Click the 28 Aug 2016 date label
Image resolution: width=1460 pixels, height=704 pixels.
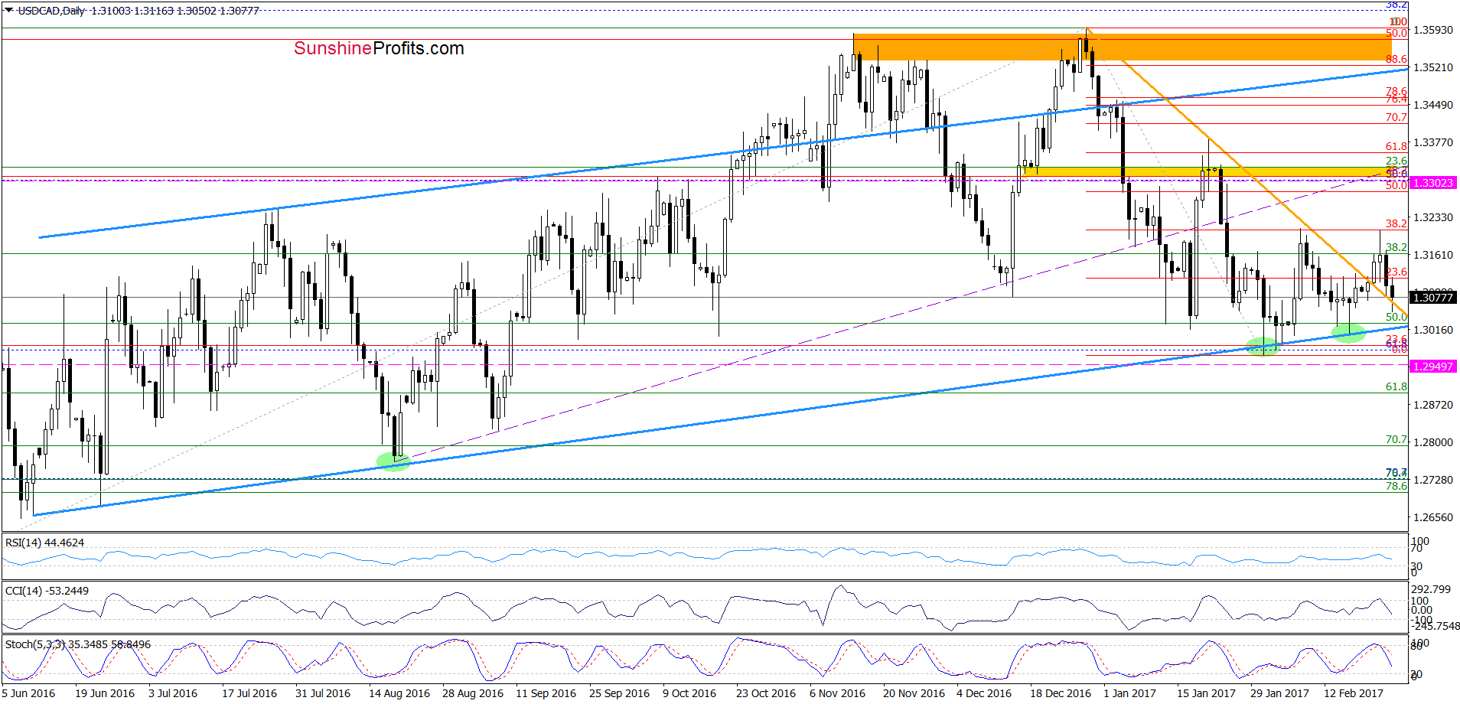[473, 693]
